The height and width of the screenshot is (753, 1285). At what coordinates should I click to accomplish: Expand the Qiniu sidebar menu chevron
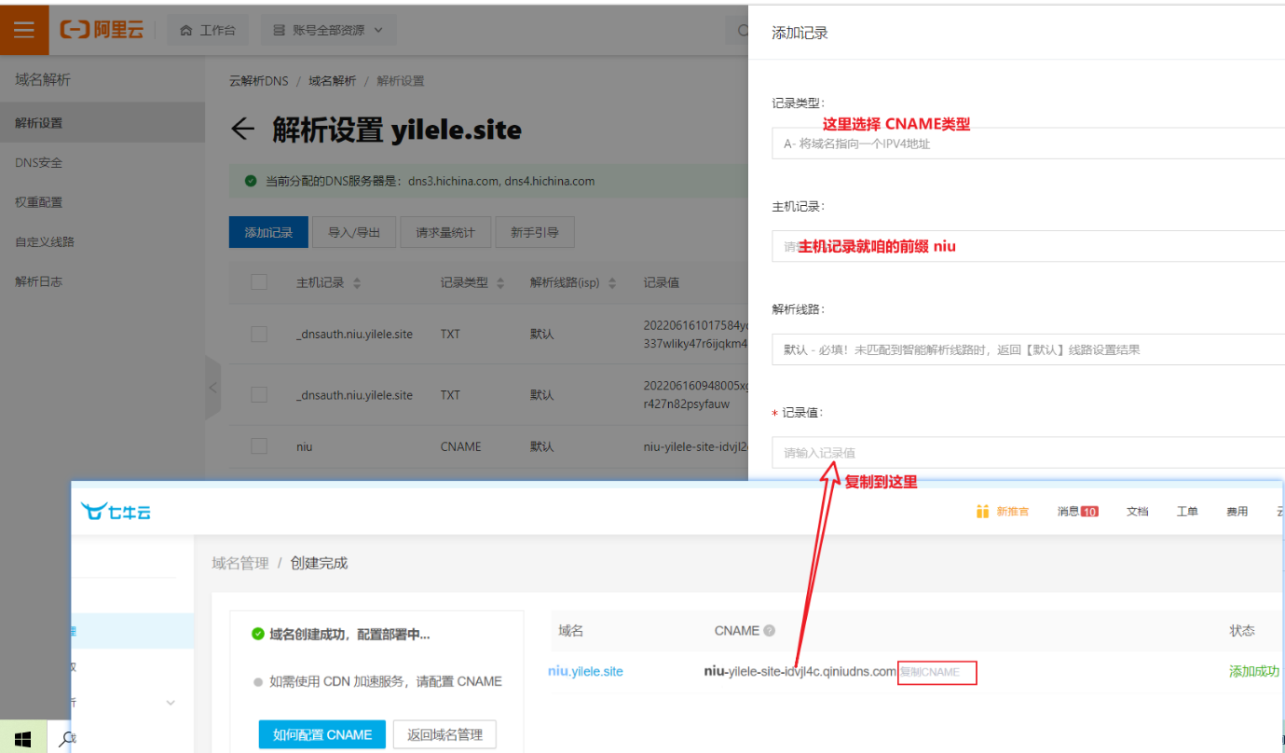point(171,703)
